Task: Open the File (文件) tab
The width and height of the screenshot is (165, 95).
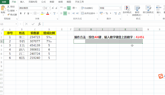Action: click(x=4, y=2)
